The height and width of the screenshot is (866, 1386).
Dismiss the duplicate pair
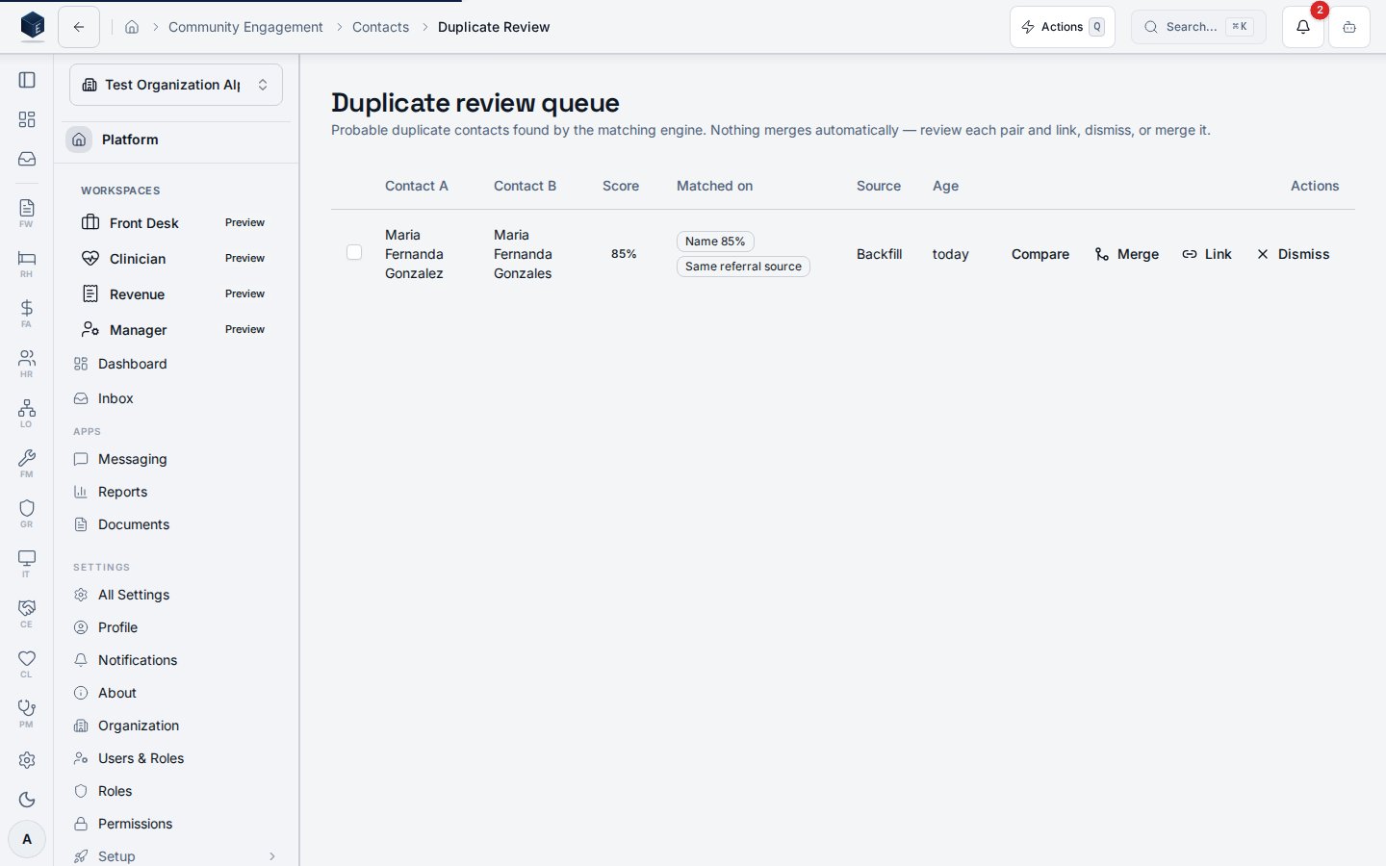(x=1293, y=254)
